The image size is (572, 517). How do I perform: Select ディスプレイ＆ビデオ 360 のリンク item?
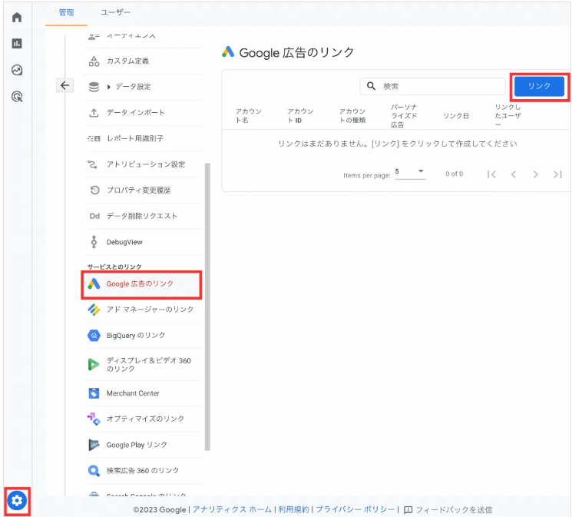click(142, 364)
